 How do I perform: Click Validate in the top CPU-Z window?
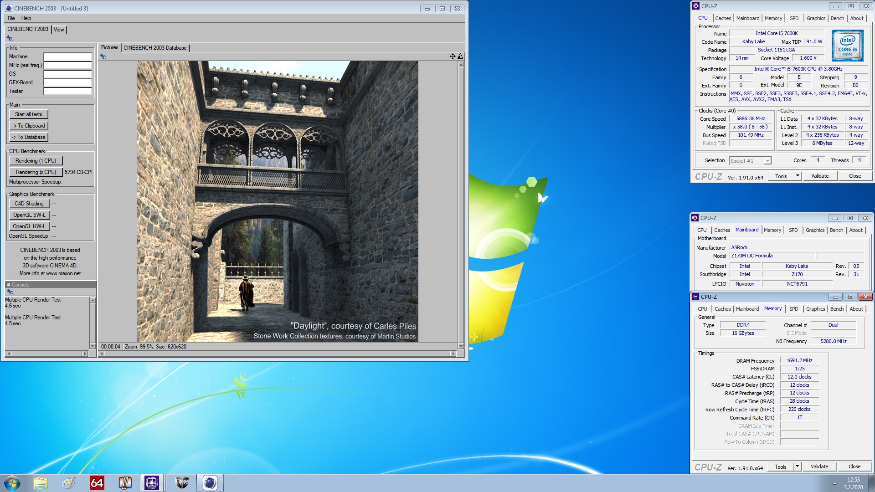point(820,176)
